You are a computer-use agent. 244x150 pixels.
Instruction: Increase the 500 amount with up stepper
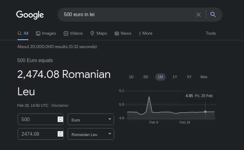point(60,118)
